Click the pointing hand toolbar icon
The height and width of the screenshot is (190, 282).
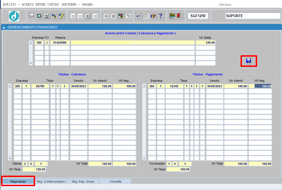(x=153, y=16)
